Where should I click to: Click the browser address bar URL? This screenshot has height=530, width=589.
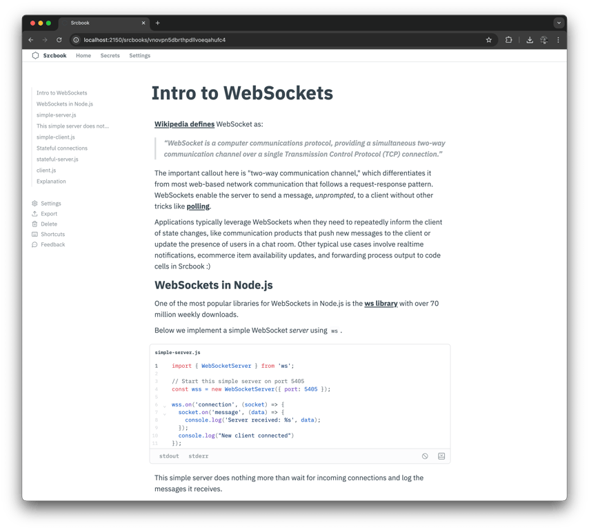(154, 40)
